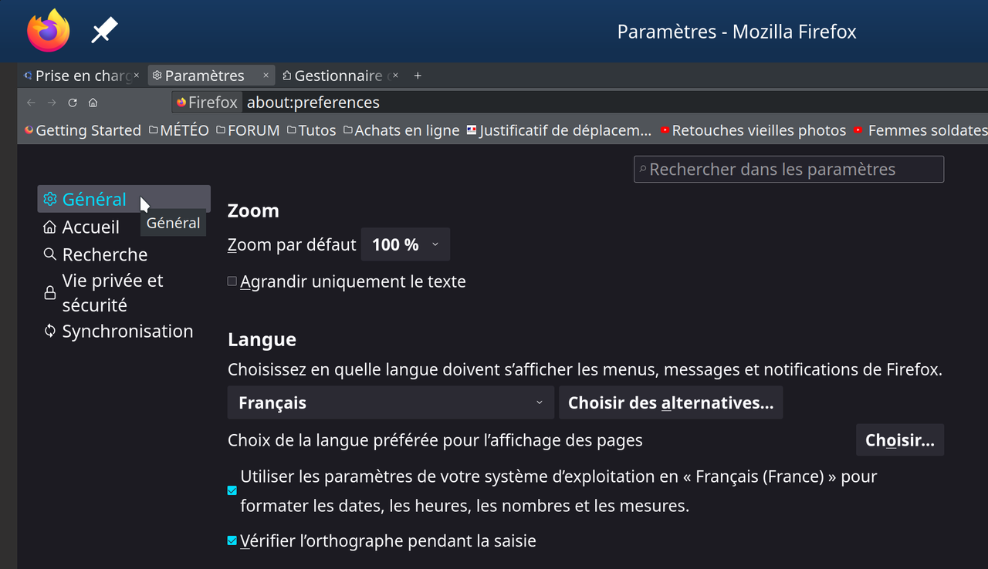Click the house icon beside Accueil

(x=49, y=227)
